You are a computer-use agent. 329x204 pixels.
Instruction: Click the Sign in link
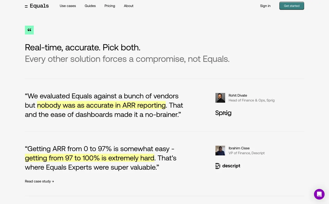265,6
